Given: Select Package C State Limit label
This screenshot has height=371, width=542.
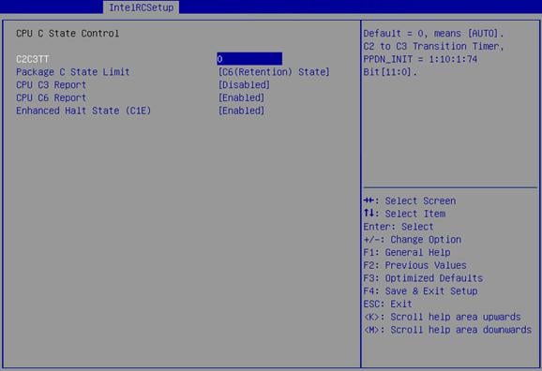Looking at the screenshot, I should pyautogui.click(x=73, y=72).
